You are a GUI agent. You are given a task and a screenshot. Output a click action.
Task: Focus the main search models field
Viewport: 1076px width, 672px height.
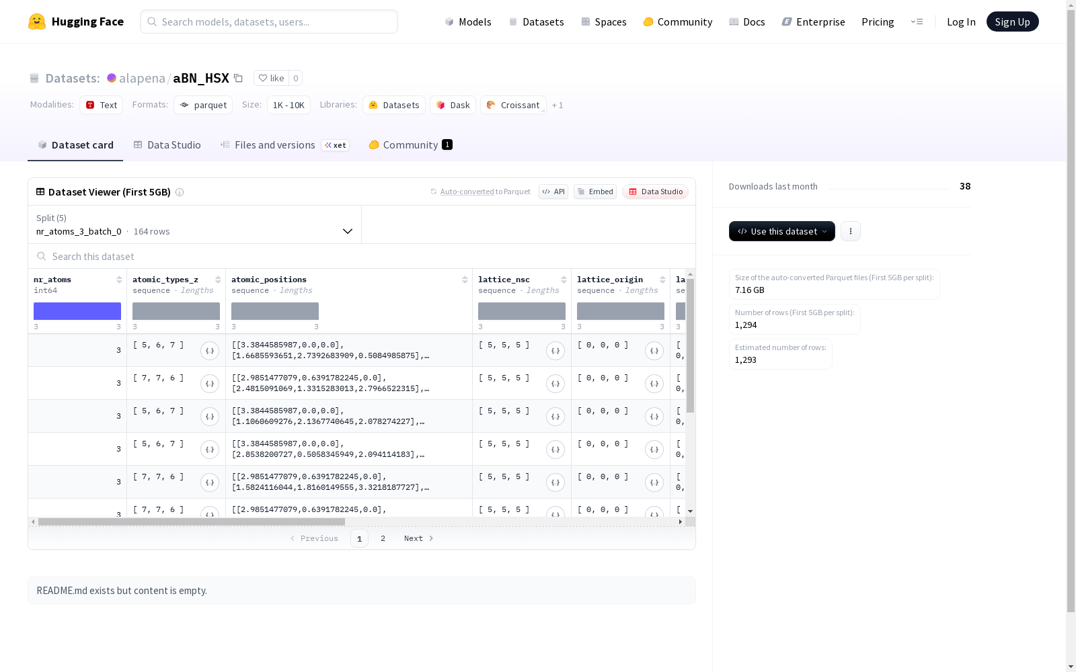[269, 22]
